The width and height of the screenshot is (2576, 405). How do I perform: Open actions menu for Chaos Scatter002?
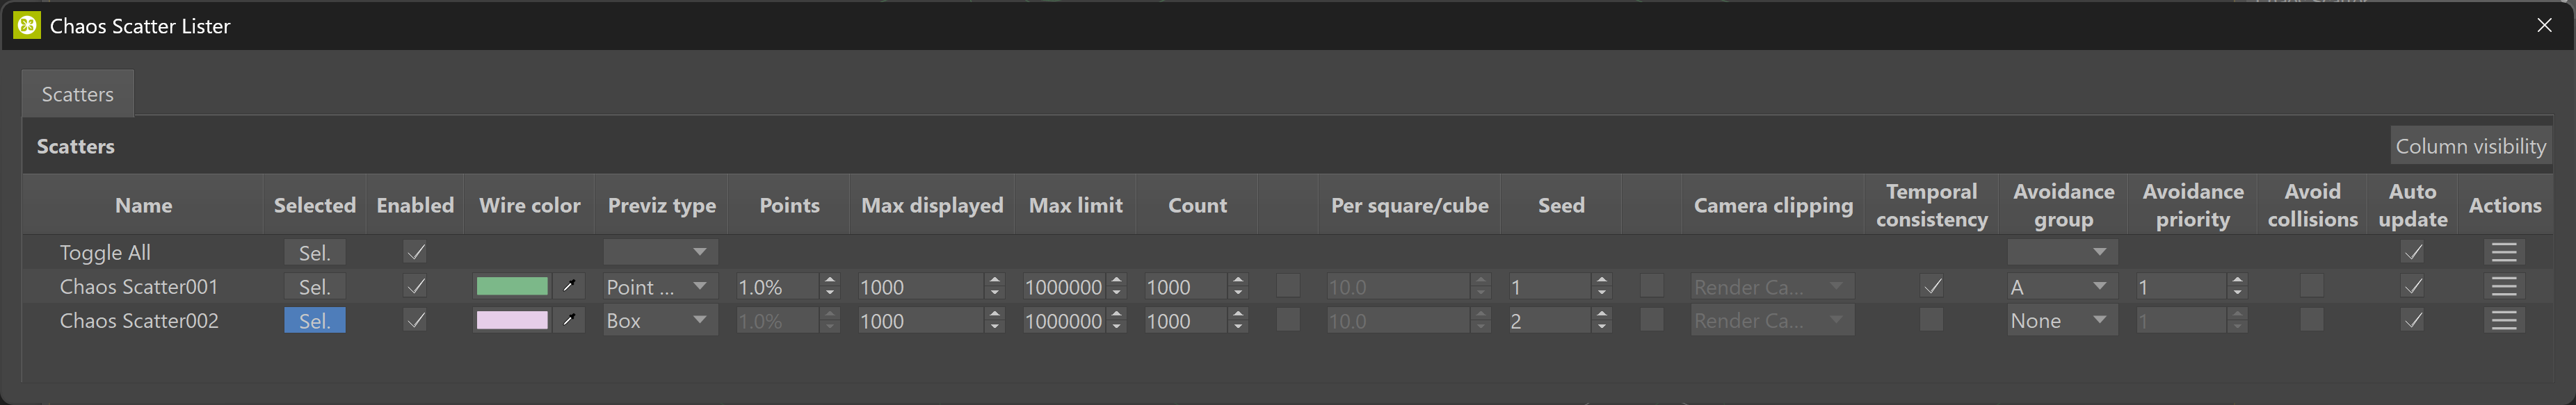click(x=2503, y=321)
